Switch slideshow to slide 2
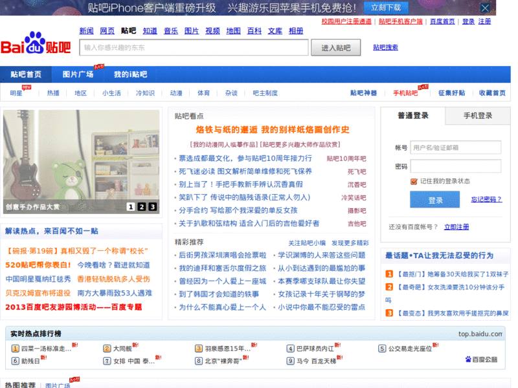This screenshot has height=388, width=518. click(x=142, y=207)
